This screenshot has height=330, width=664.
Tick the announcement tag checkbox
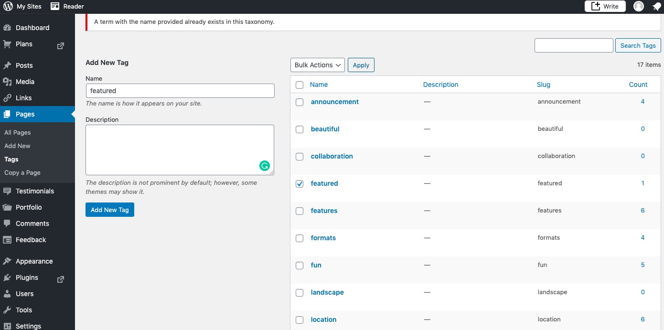pos(300,102)
